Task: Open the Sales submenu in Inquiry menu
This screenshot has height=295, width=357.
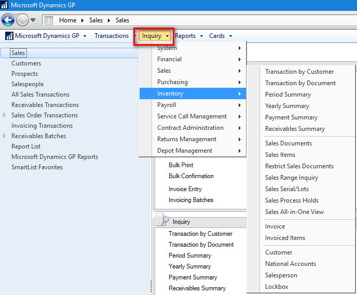Action: 193,71
